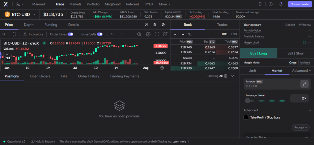314x145 pixels.
Task: Open the Portfolio page
Action: click(x=93, y=4)
